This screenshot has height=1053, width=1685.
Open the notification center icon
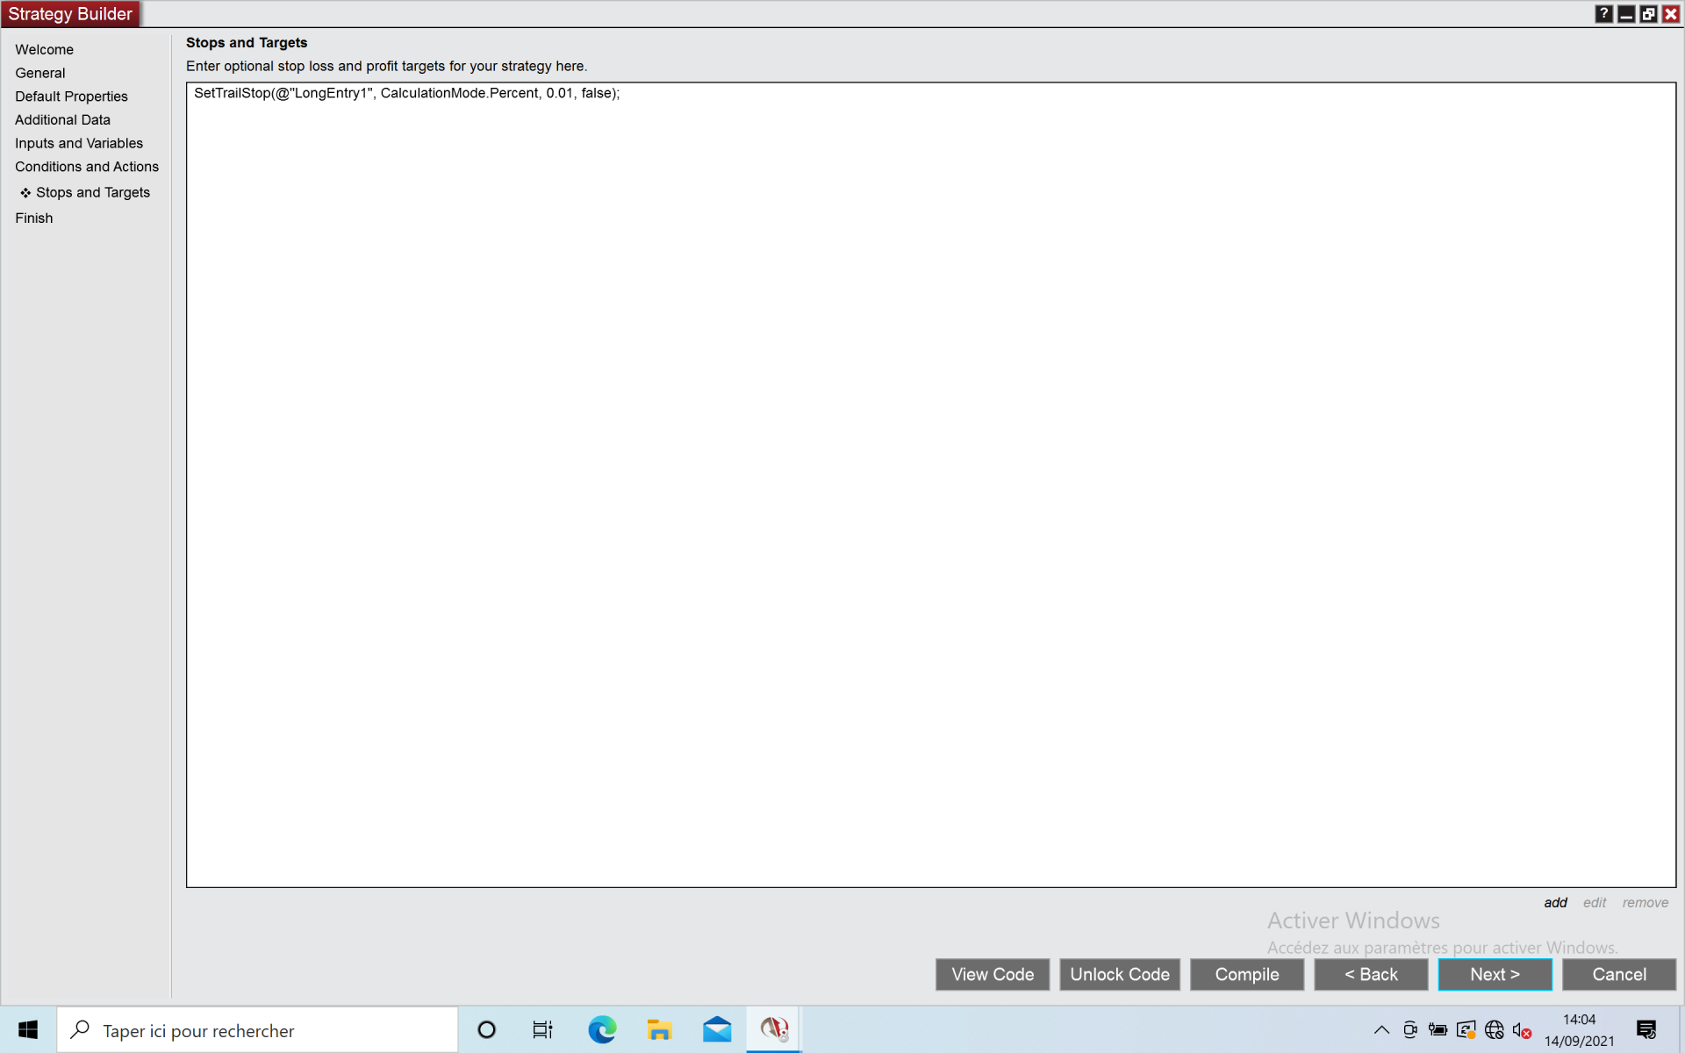click(x=1646, y=1029)
